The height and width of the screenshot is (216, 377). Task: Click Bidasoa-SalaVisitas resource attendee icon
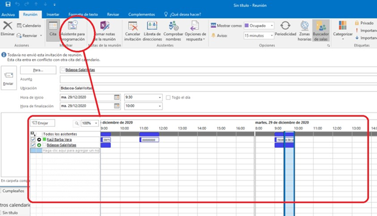pyautogui.click(x=39, y=145)
